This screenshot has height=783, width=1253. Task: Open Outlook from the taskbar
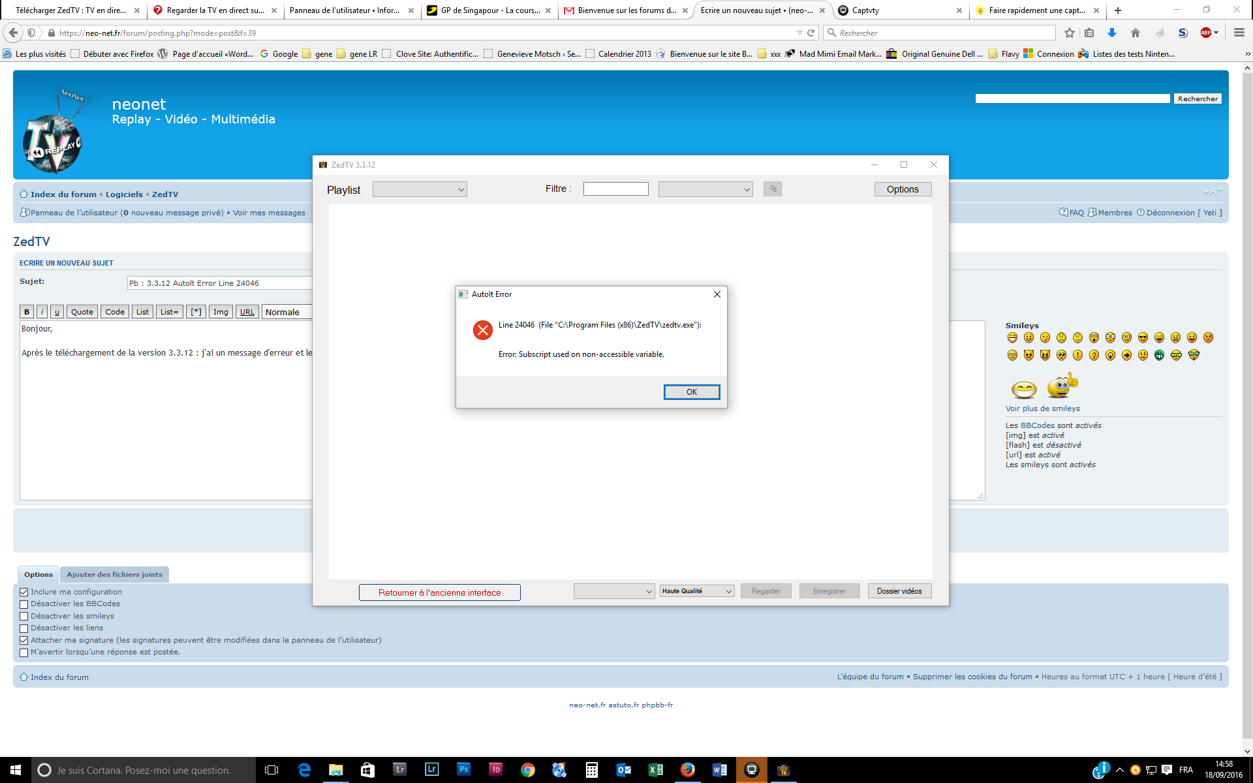tap(624, 770)
